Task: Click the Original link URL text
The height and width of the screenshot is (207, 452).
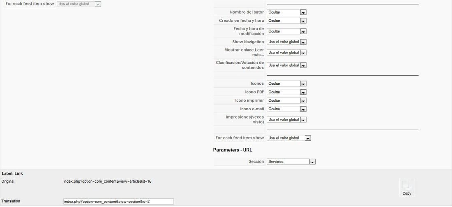Action: (108, 181)
